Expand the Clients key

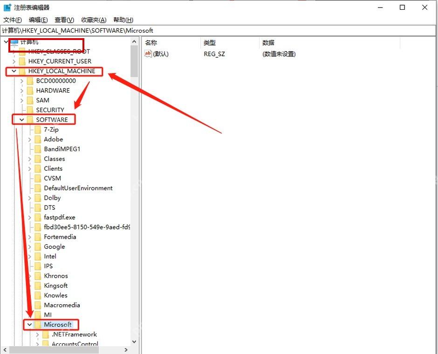click(30, 168)
